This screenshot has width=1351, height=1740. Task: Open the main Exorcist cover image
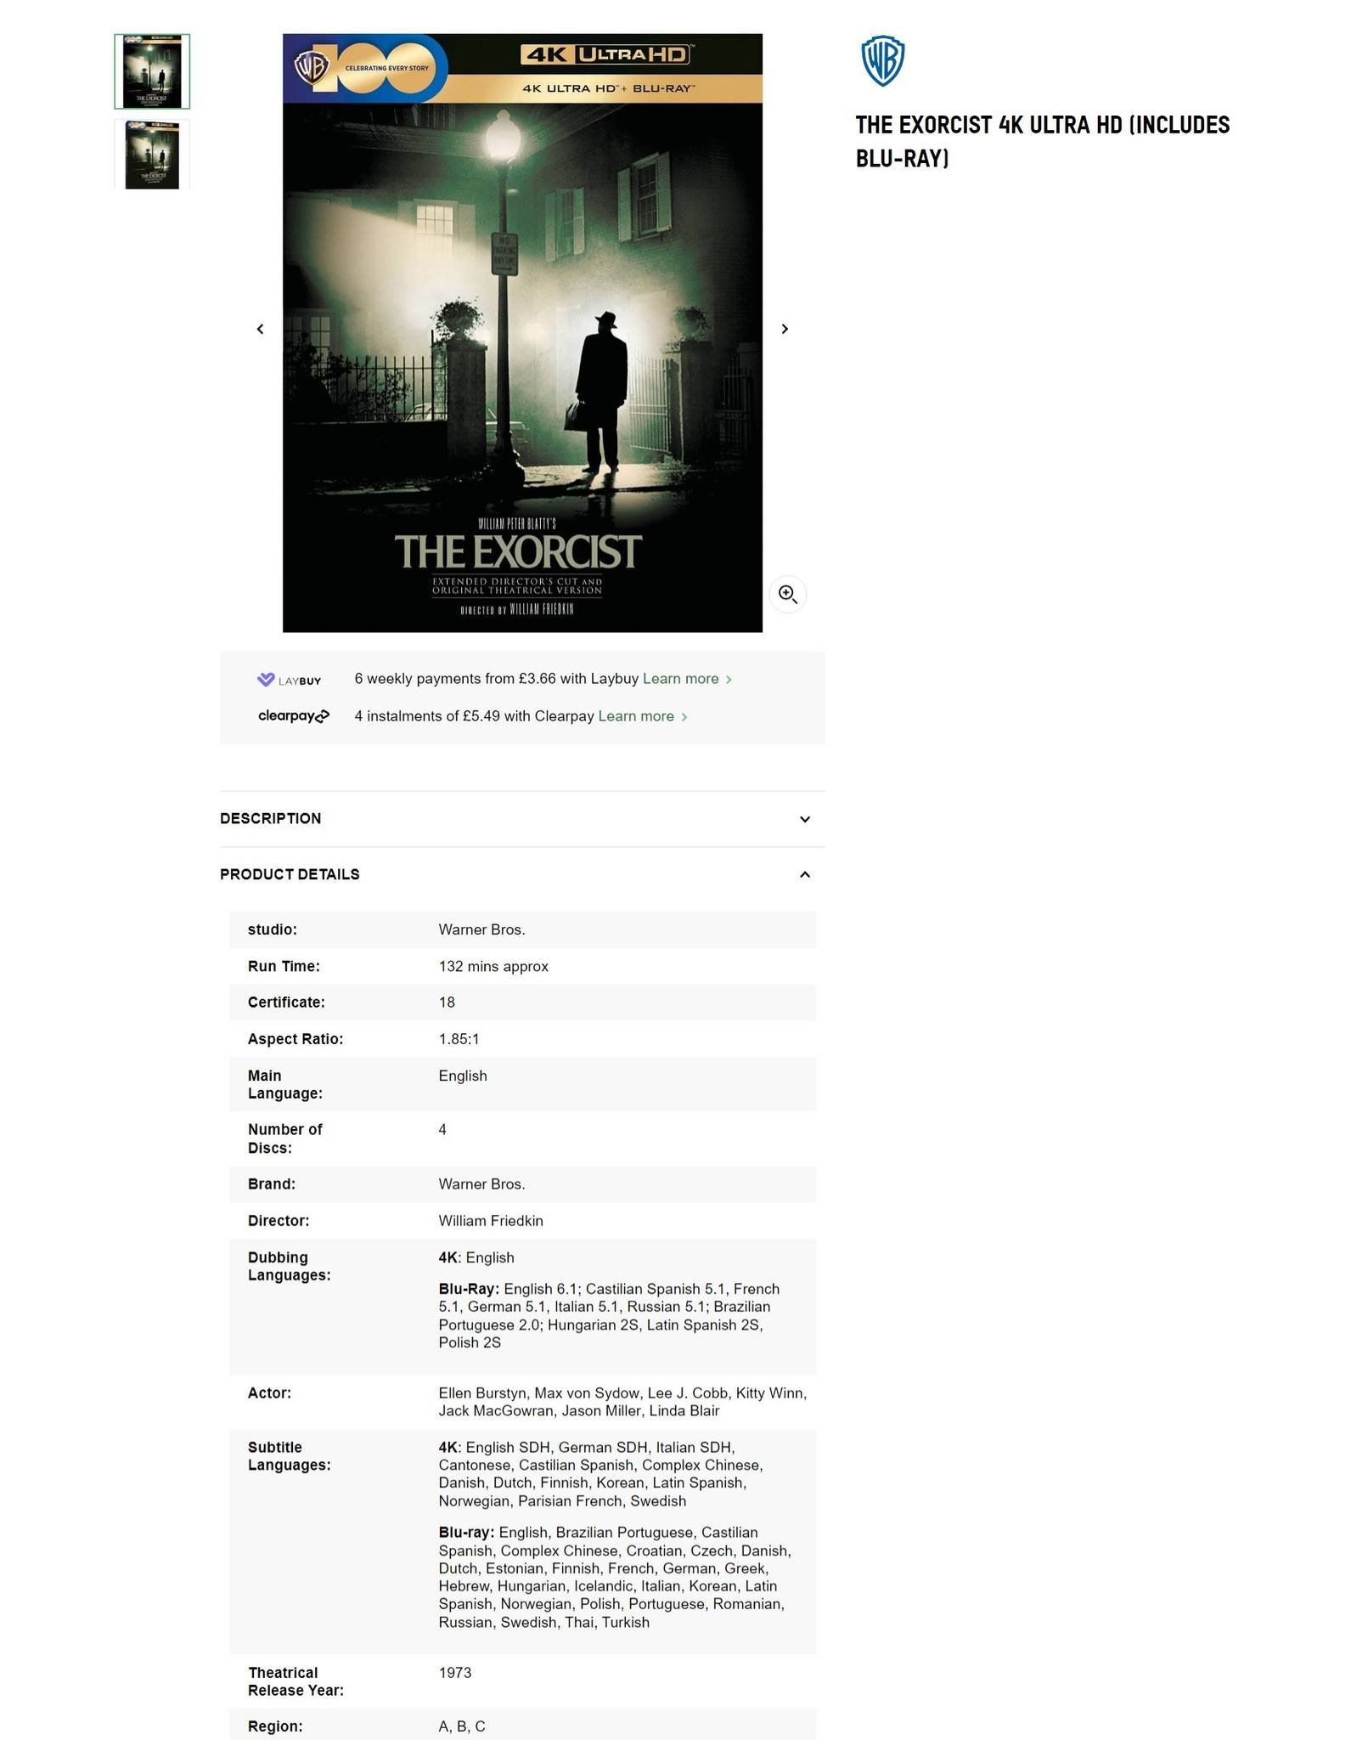click(522, 333)
